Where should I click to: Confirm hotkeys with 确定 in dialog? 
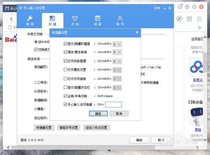pos(98,113)
